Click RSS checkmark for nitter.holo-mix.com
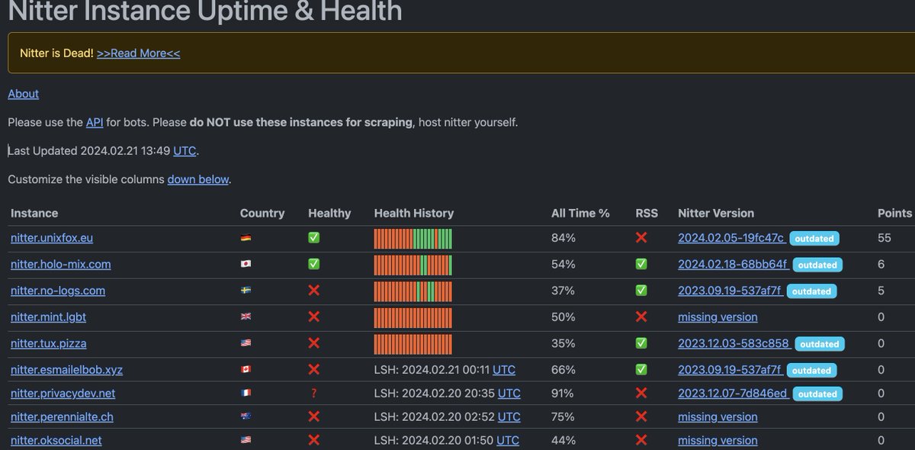The image size is (915, 450). [641, 264]
